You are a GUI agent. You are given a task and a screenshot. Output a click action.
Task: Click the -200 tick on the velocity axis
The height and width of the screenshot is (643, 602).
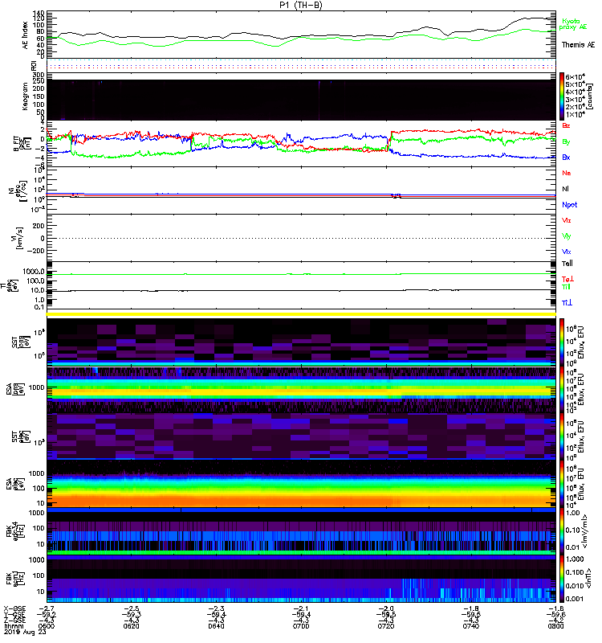pos(35,251)
